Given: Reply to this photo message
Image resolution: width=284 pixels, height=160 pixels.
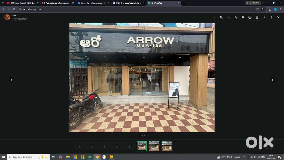Looking at the screenshot, I should click(x=229, y=17).
